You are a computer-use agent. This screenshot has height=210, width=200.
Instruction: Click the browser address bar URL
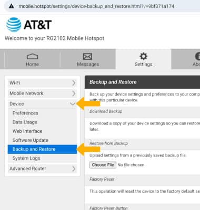96,6
